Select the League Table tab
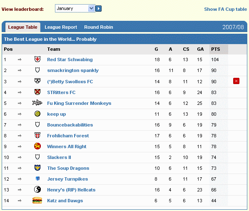 click(23, 27)
